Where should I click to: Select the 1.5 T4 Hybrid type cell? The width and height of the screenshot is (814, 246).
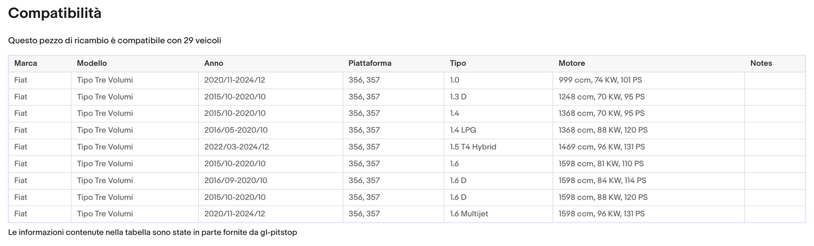click(x=473, y=147)
